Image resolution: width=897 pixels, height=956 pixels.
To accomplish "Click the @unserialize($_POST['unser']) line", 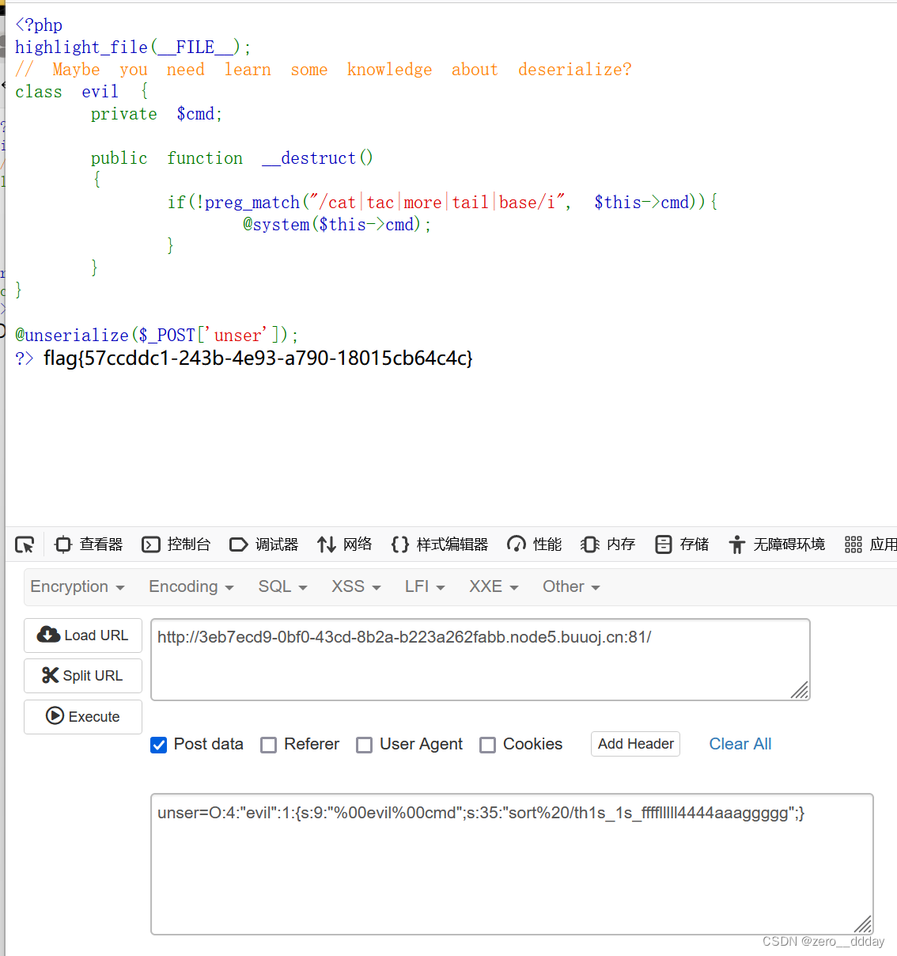I will coord(157,336).
